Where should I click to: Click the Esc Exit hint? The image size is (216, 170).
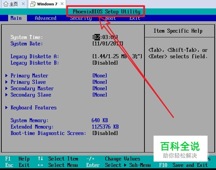tap(17, 165)
